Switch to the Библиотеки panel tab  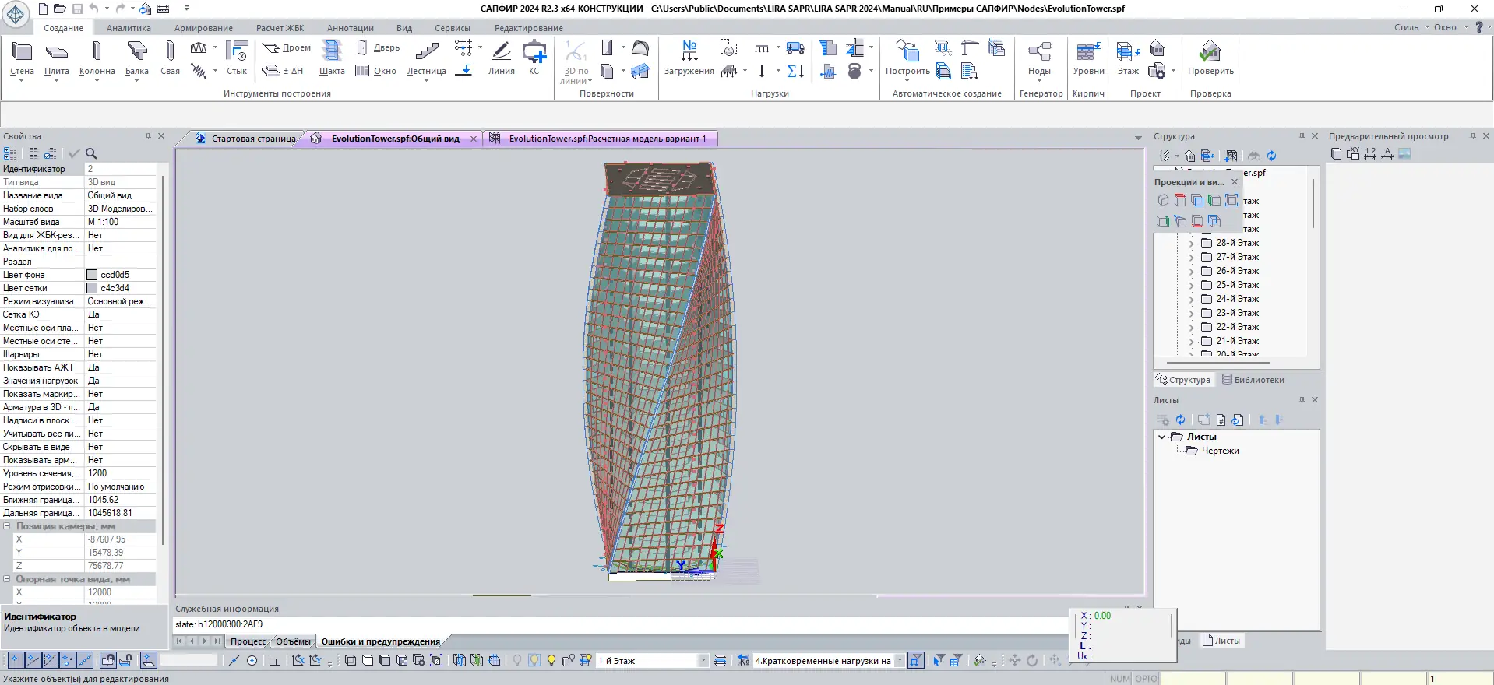coord(1253,380)
